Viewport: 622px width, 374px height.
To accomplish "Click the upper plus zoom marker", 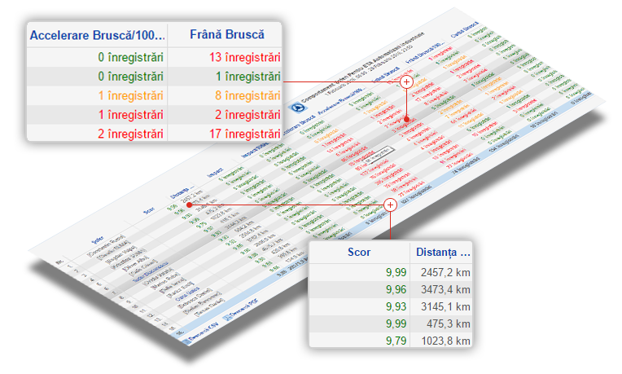I will pos(406,82).
